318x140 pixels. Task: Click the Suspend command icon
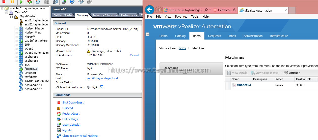59,108
